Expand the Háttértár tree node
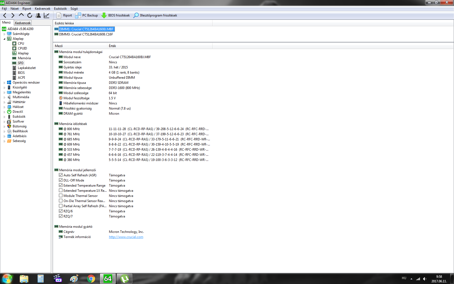This screenshot has height=284, width=454. coord(4,102)
